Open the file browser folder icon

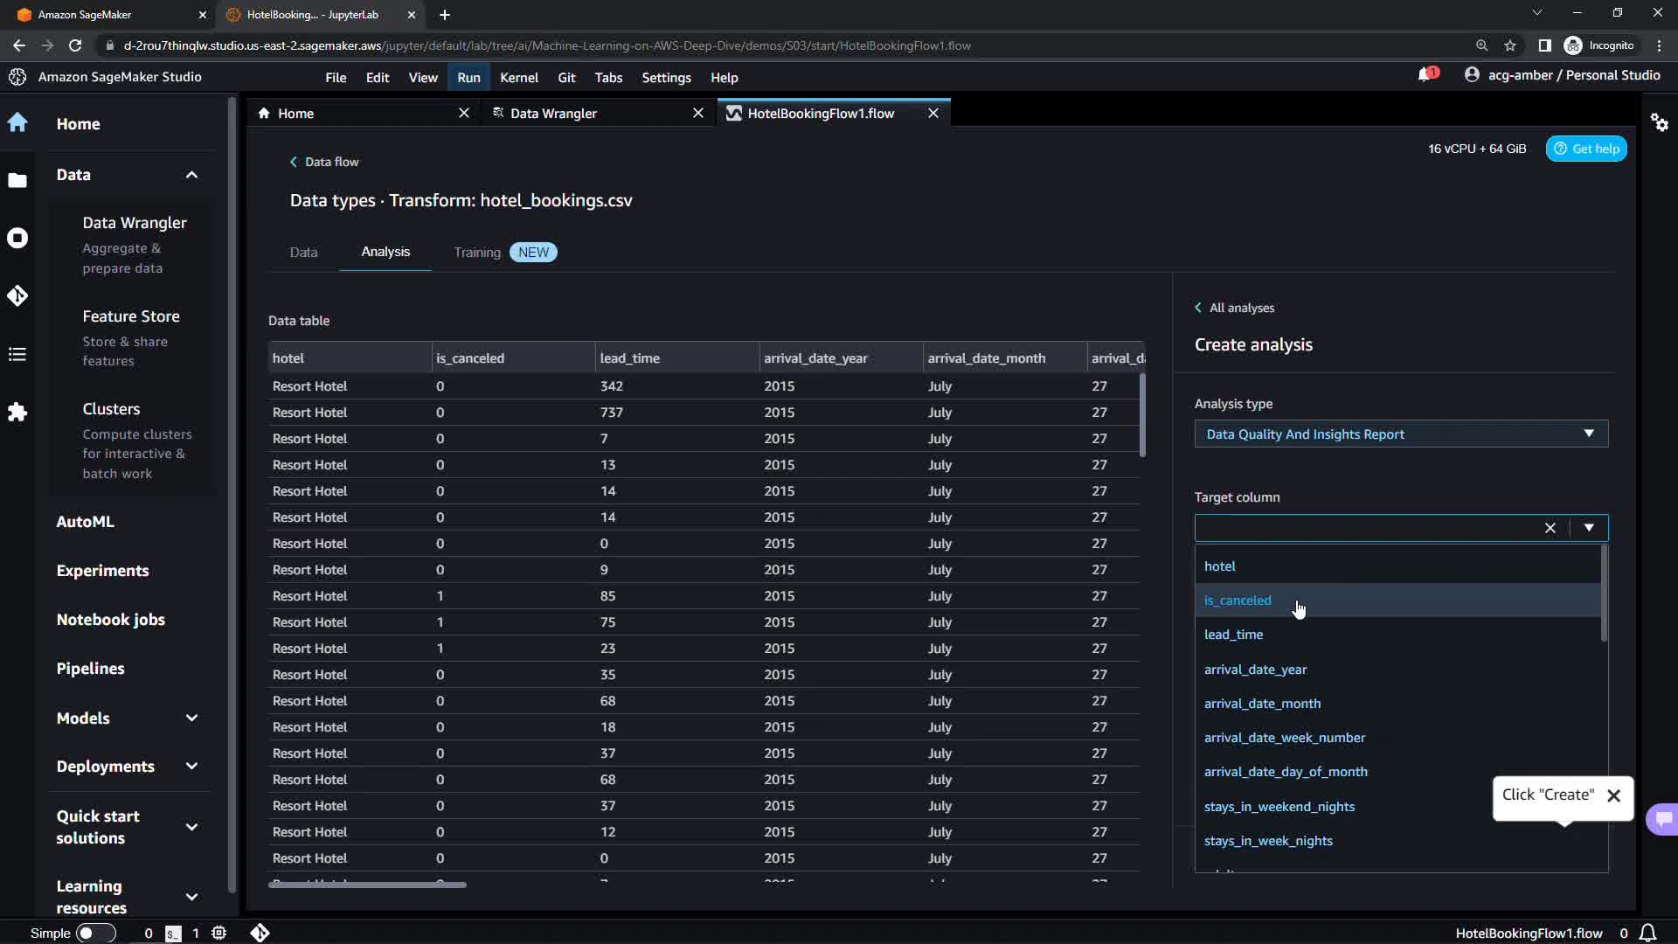coord(17,180)
